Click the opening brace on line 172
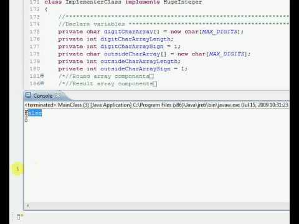The width and height of the screenshot is (299, 224). tap(46, 9)
